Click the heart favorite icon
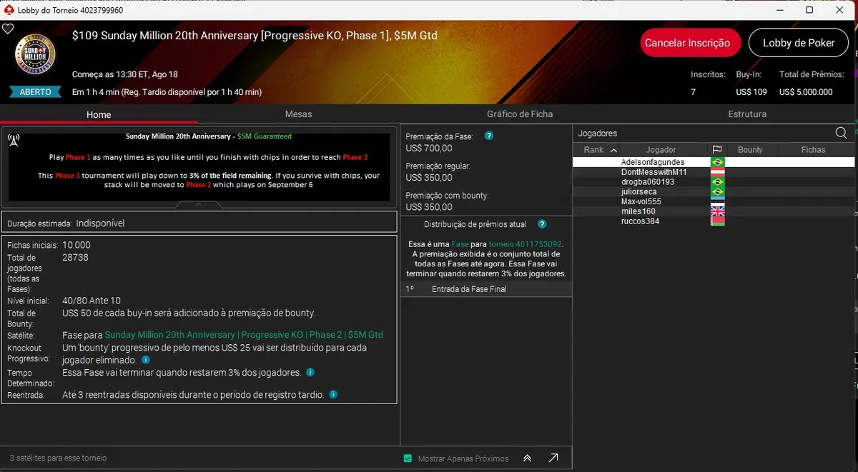The image size is (858, 472). pos(7,29)
